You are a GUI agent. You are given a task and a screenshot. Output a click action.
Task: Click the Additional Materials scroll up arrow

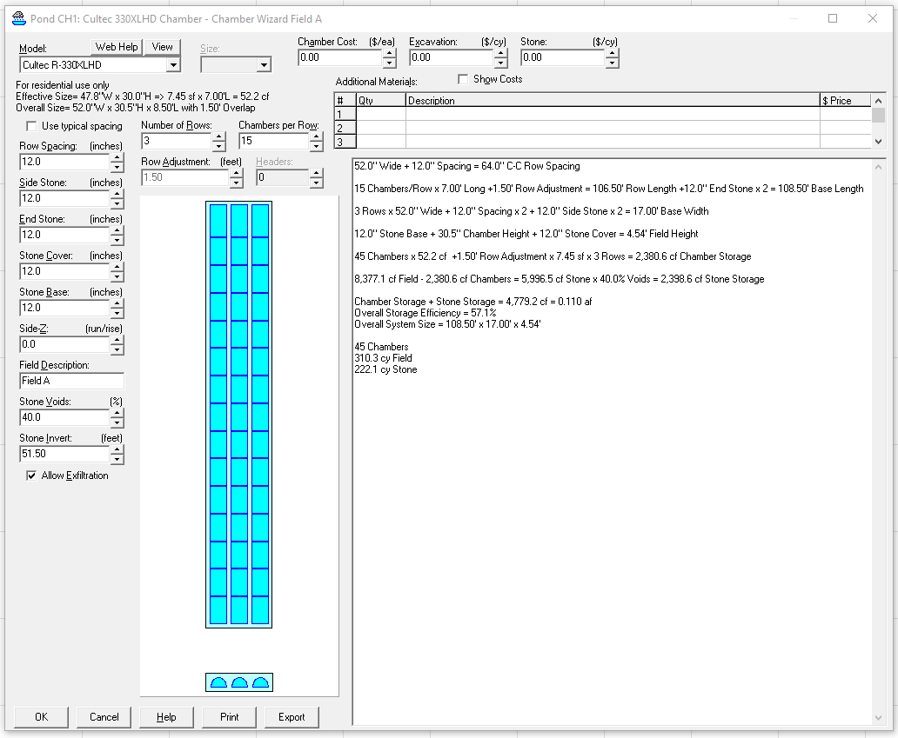(x=879, y=100)
